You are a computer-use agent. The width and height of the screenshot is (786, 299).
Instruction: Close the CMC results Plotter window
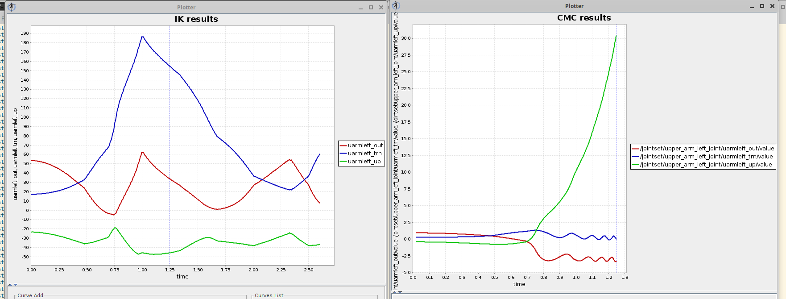(772, 6)
